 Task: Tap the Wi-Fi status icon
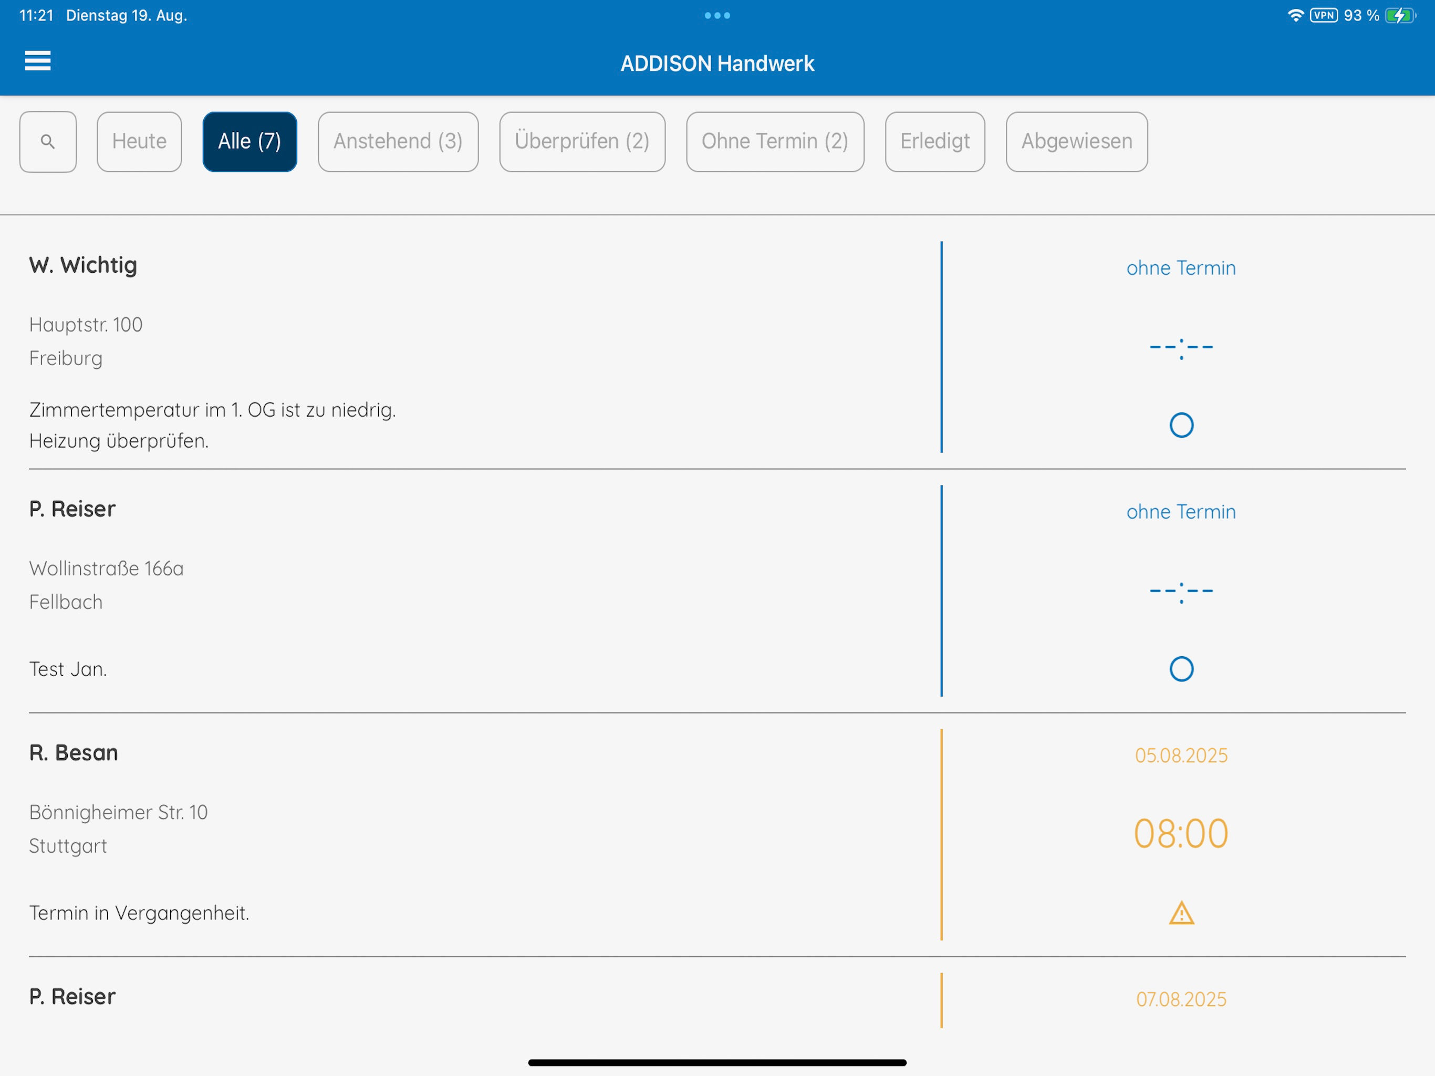click(x=1295, y=15)
